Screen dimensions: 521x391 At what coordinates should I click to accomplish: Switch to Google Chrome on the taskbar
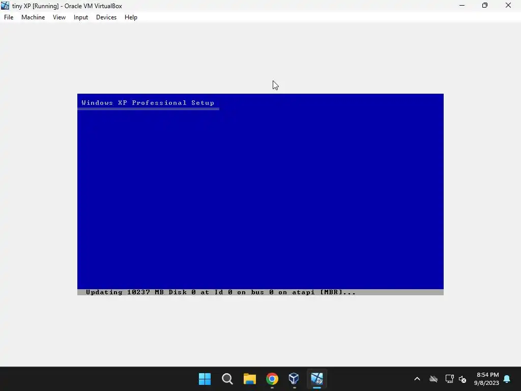pos(272,379)
